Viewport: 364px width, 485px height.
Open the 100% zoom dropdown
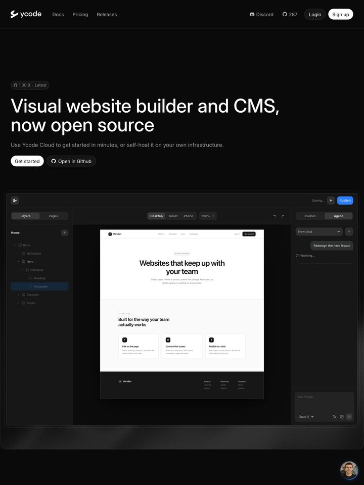coord(208,216)
